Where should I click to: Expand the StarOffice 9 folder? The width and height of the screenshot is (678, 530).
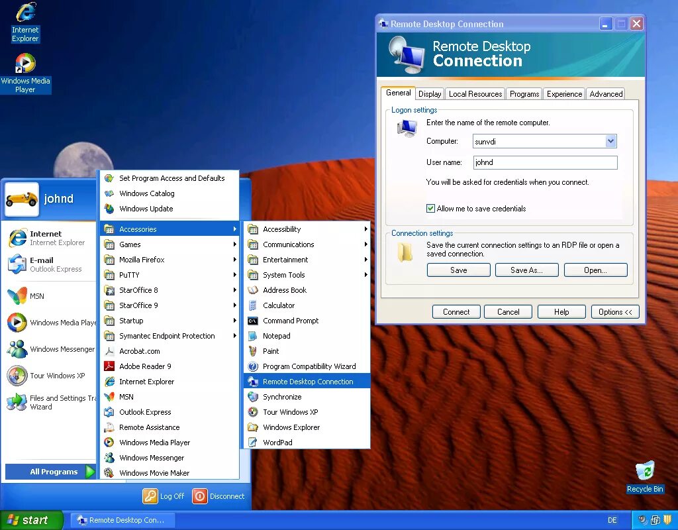click(170, 305)
